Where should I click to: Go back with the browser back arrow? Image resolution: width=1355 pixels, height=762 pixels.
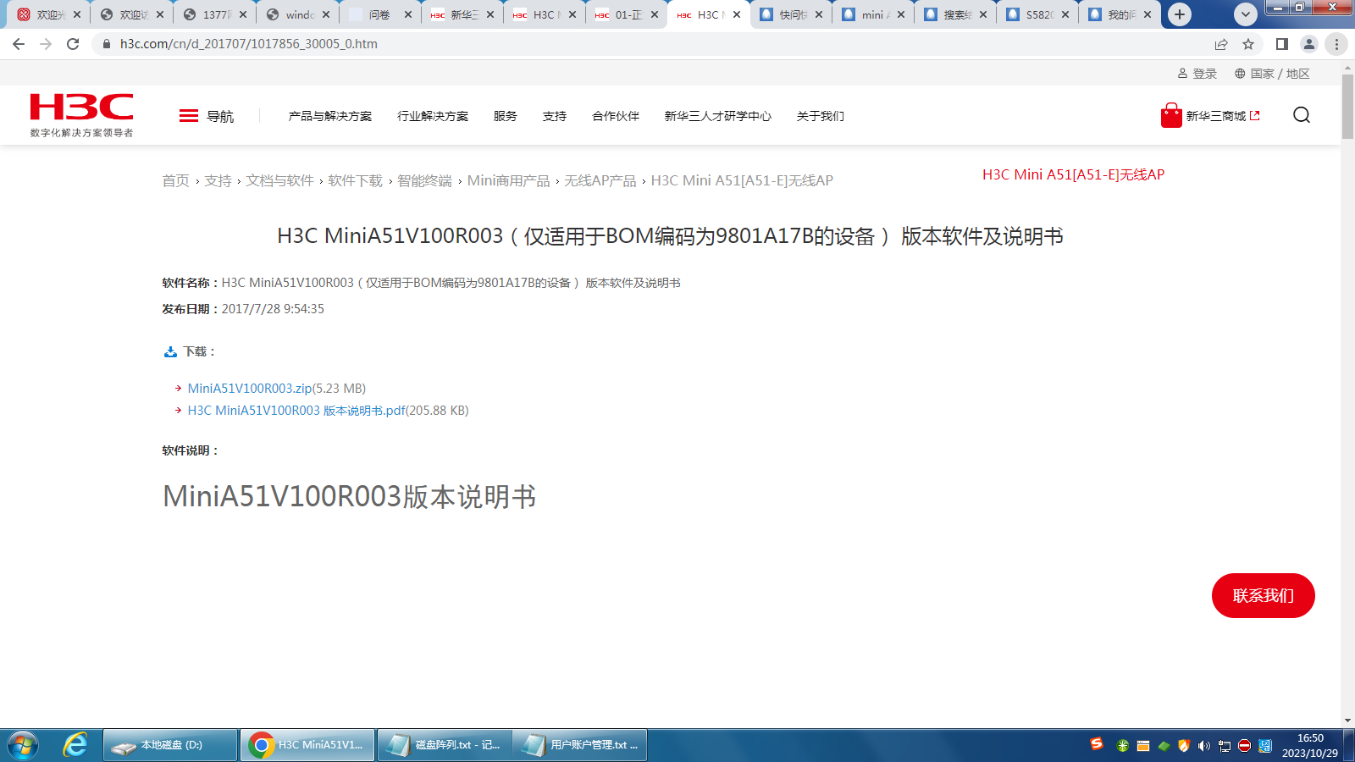[x=19, y=44]
